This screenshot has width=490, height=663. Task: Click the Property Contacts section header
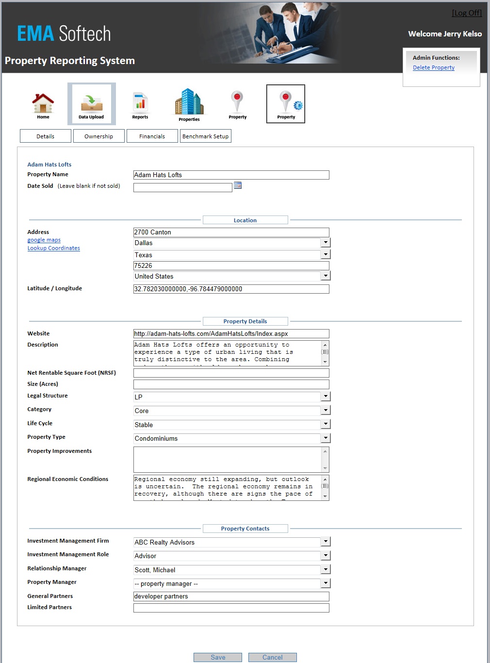(x=245, y=529)
